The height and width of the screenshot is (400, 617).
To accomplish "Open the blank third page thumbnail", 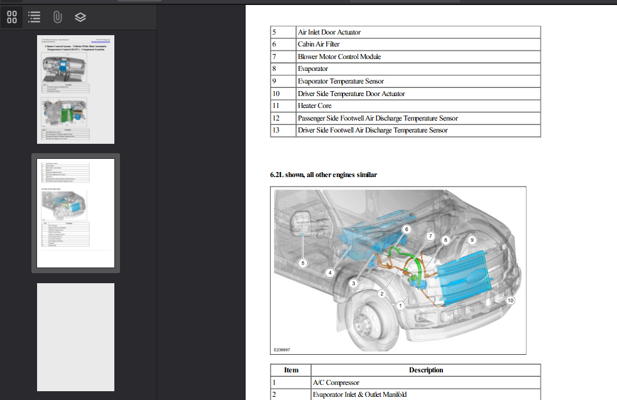I will click(75, 337).
